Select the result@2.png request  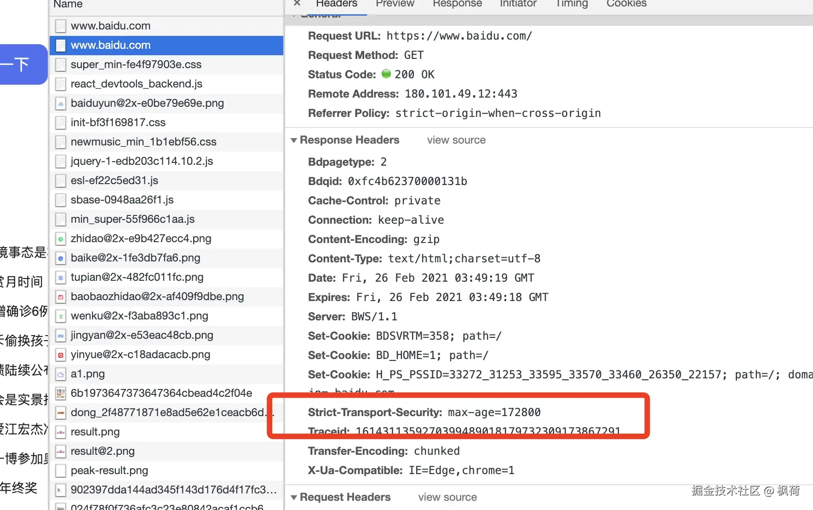point(166,451)
